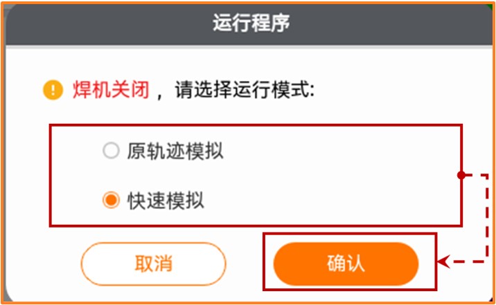Click the red 焊机关闭 status text
This screenshot has width=496, height=305.
pos(111,90)
